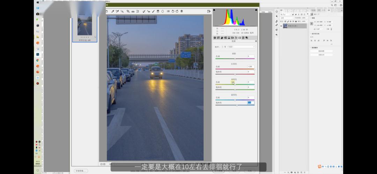377x174 pixels.
Task: Click Remove Background quick action in Photoshop
Action: (x=321, y=51)
